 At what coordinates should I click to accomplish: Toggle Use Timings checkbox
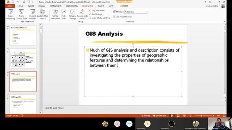[x=90, y=14]
